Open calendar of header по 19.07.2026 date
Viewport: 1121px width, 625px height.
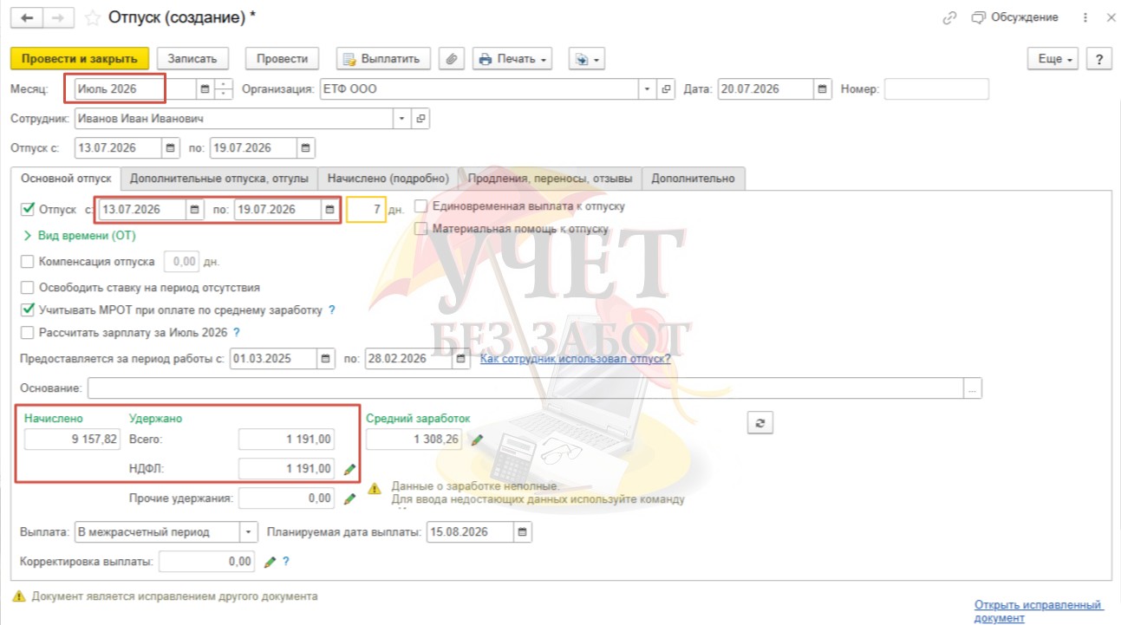click(x=305, y=147)
